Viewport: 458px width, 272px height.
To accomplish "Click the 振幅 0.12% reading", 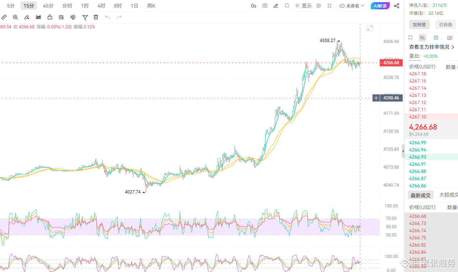I will coord(84,27).
